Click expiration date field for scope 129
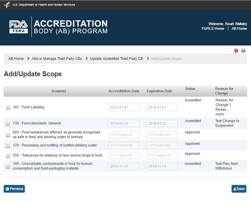This screenshot has height=205, width=251. pos(162,145)
